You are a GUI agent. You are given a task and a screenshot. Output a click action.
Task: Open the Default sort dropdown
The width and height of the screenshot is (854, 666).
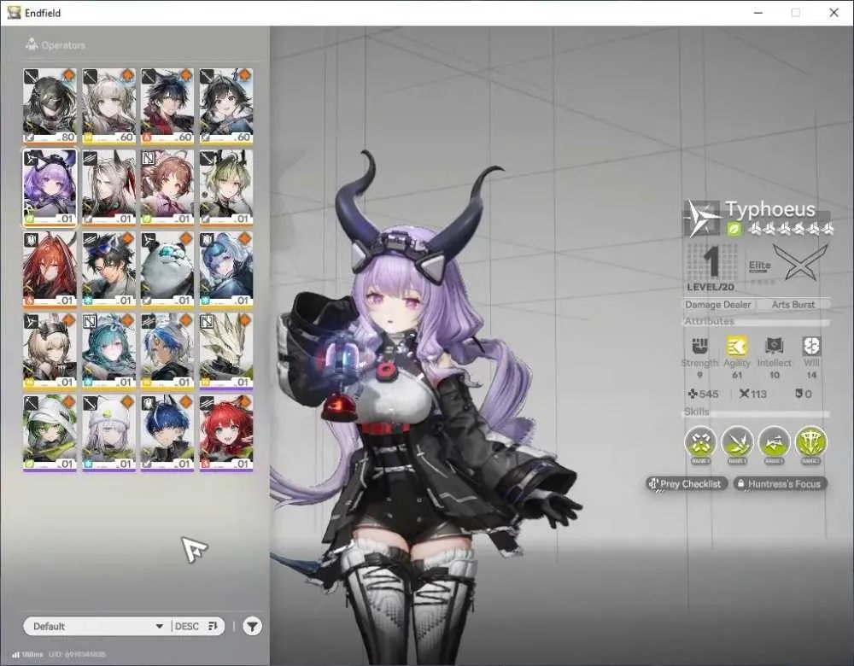pyautogui.click(x=98, y=626)
